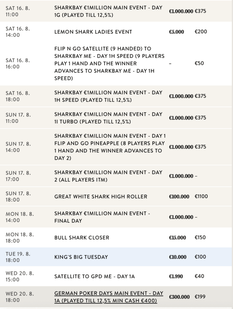
Task: Click the €300.000 guaranteed prize amount
Action: [x=179, y=297]
